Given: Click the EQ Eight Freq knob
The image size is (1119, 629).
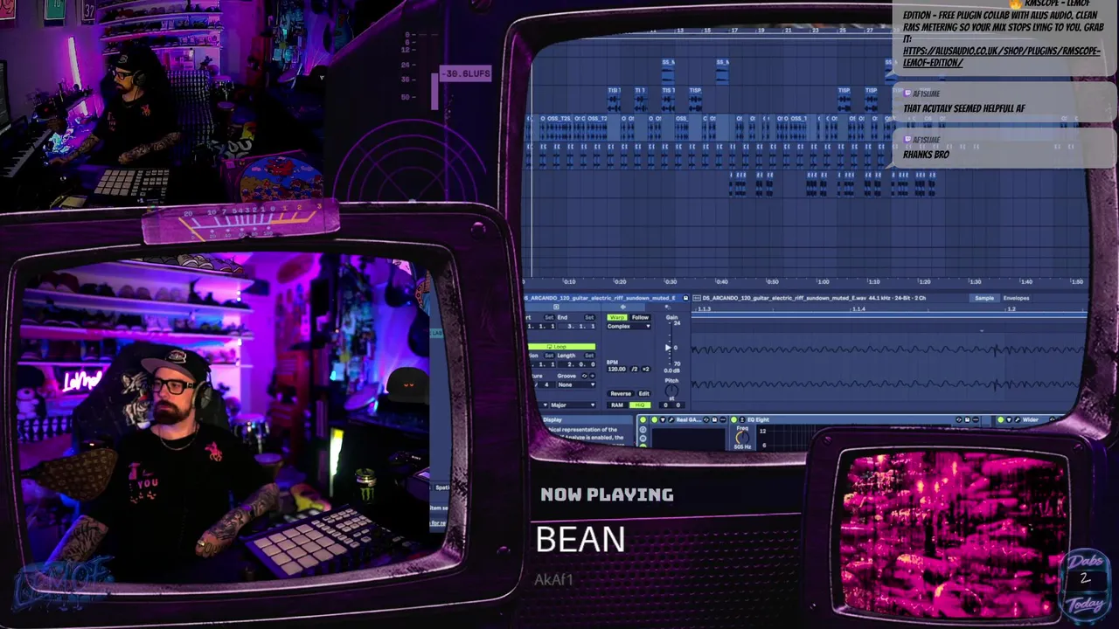Looking at the screenshot, I should pos(742,437).
